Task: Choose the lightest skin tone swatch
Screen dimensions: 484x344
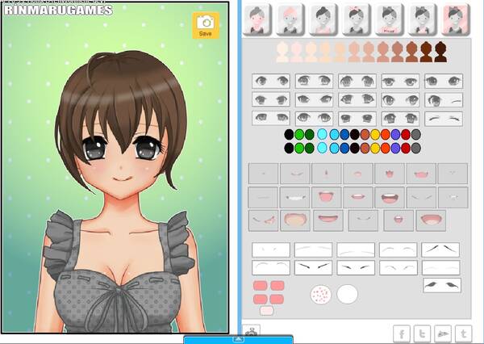Action: (x=283, y=52)
